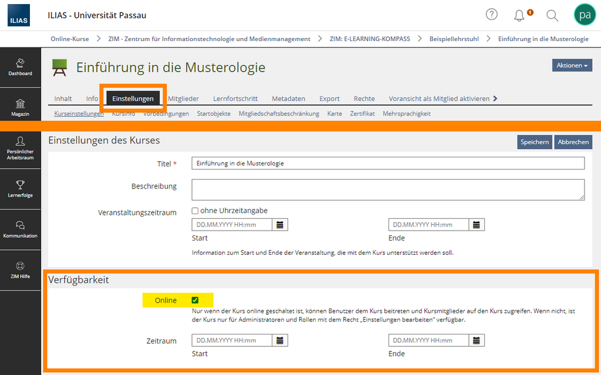The image size is (601, 375).
Task: Open the Rechte tab
Action: point(364,99)
